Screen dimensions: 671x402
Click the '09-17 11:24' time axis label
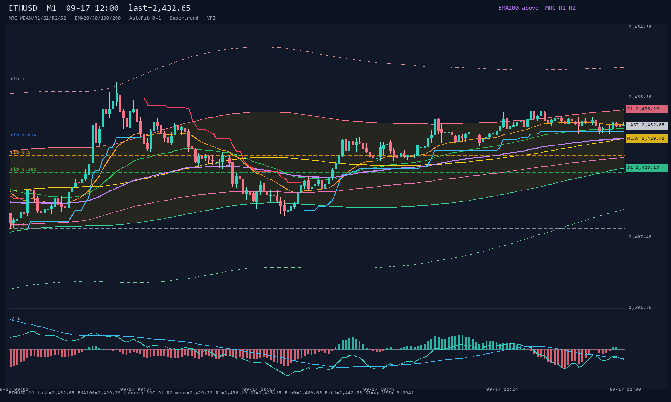pyautogui.click(x=502, y=389)
